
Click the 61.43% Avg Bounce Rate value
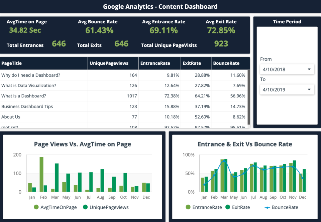point(99,30)
